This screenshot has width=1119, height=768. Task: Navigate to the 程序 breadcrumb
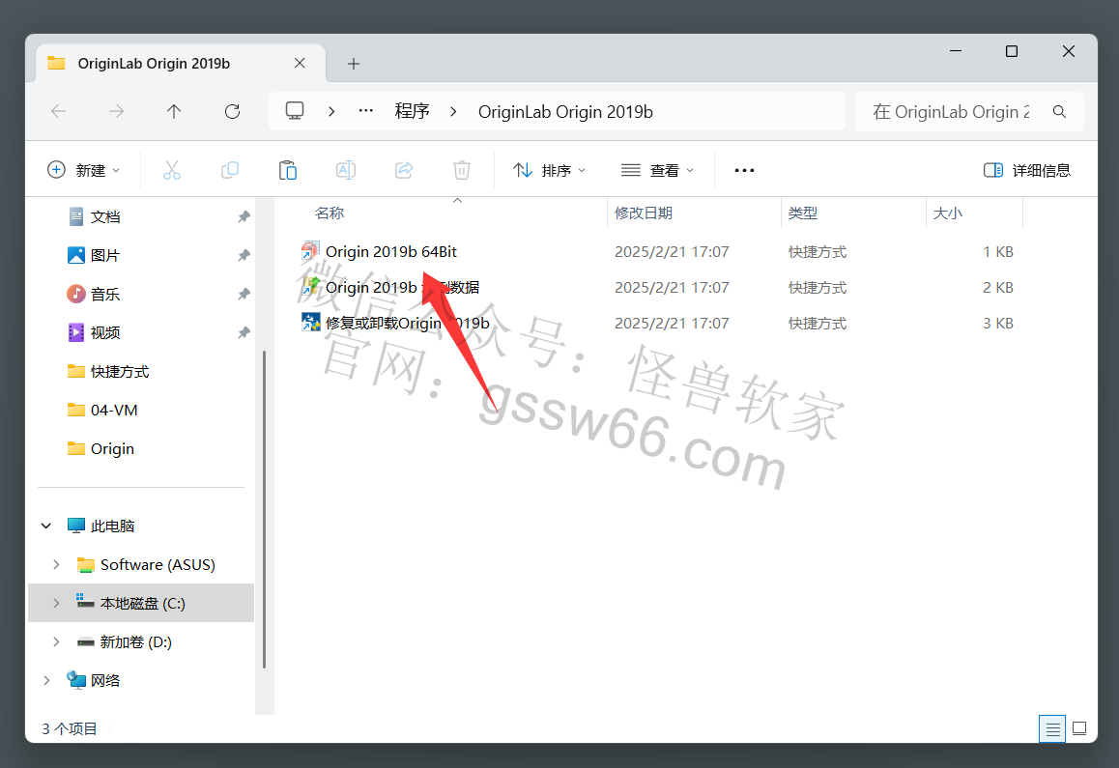(413, 111)
